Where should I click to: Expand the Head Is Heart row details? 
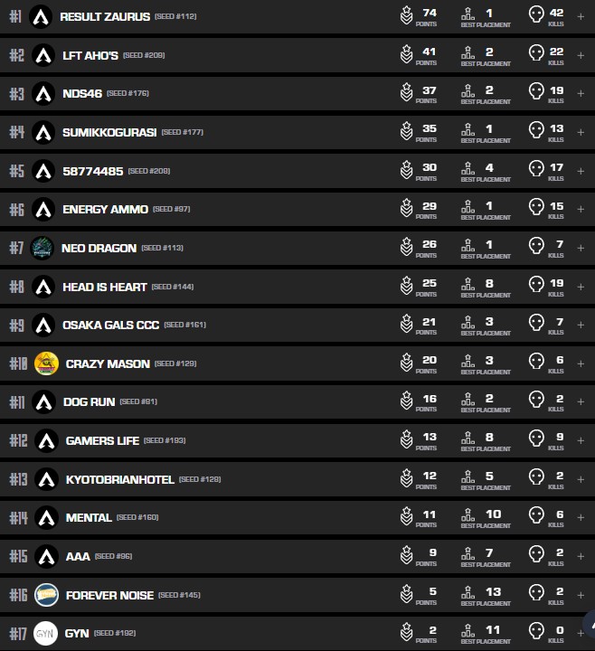coord(581,287)
